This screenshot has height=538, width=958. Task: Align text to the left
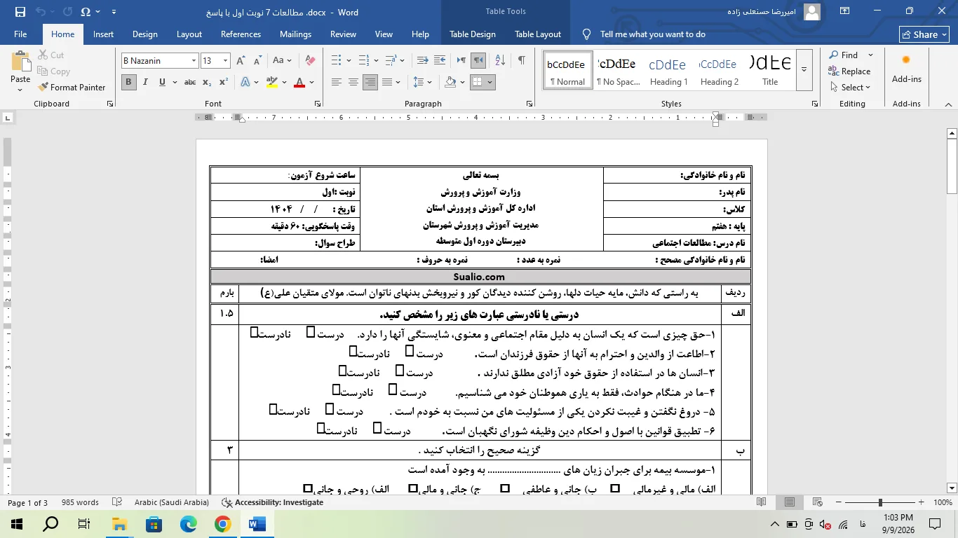pos(337,82)
